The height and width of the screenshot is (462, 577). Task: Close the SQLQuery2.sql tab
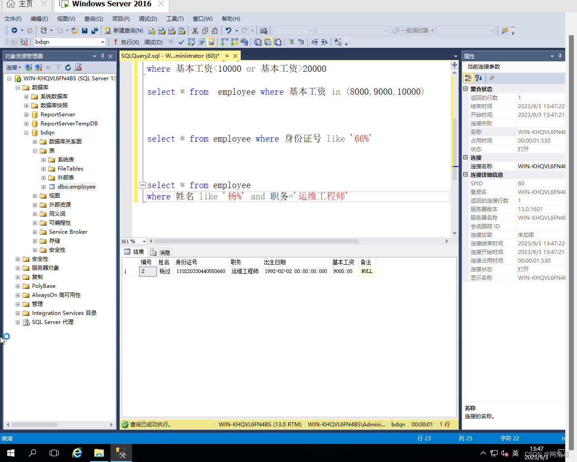tap(235, 56)
